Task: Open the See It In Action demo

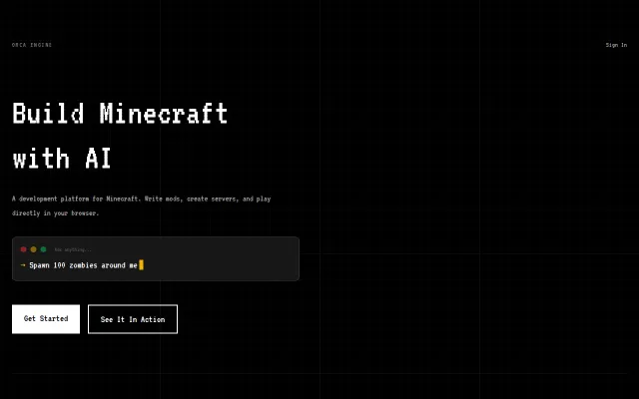Action: click(x=133, y=319)
